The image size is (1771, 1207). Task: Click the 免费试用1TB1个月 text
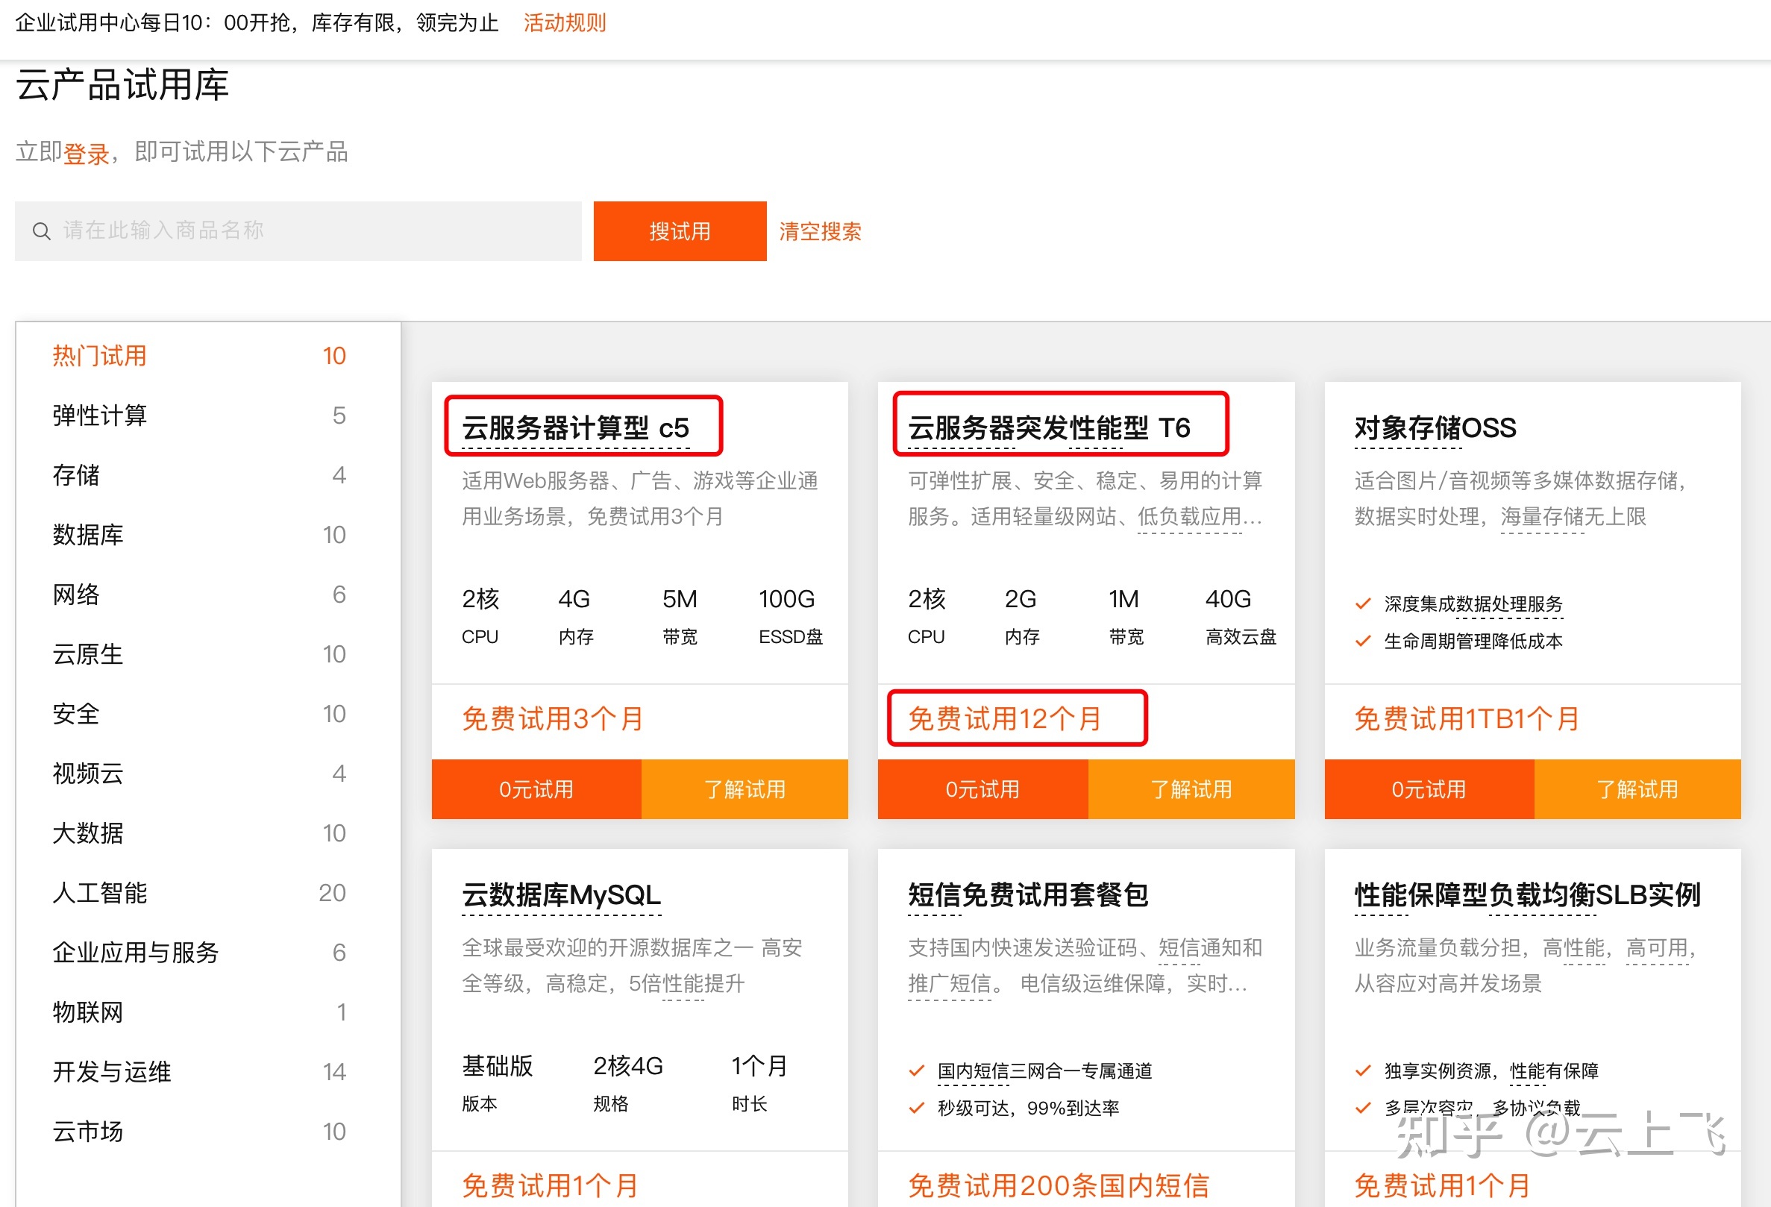point(1466,718)
